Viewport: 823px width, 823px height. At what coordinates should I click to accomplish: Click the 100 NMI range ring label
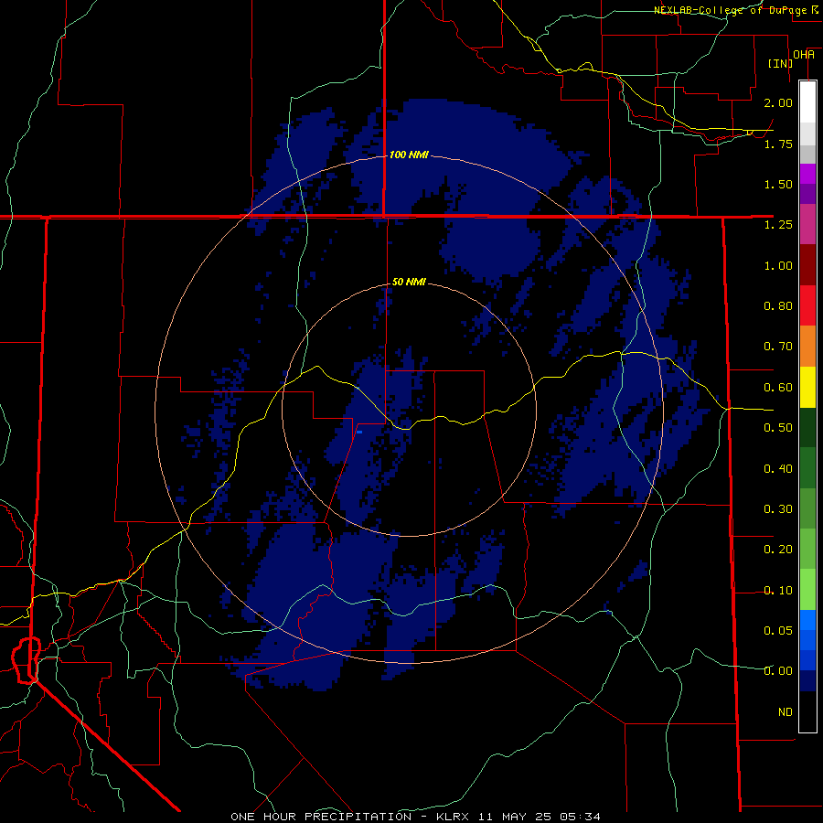409,155
